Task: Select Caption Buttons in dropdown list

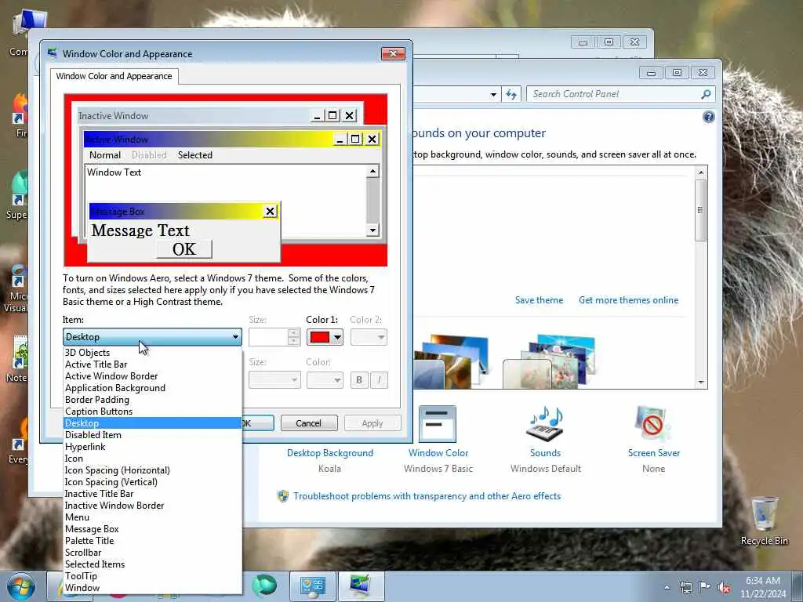Action: coord(153,412)
